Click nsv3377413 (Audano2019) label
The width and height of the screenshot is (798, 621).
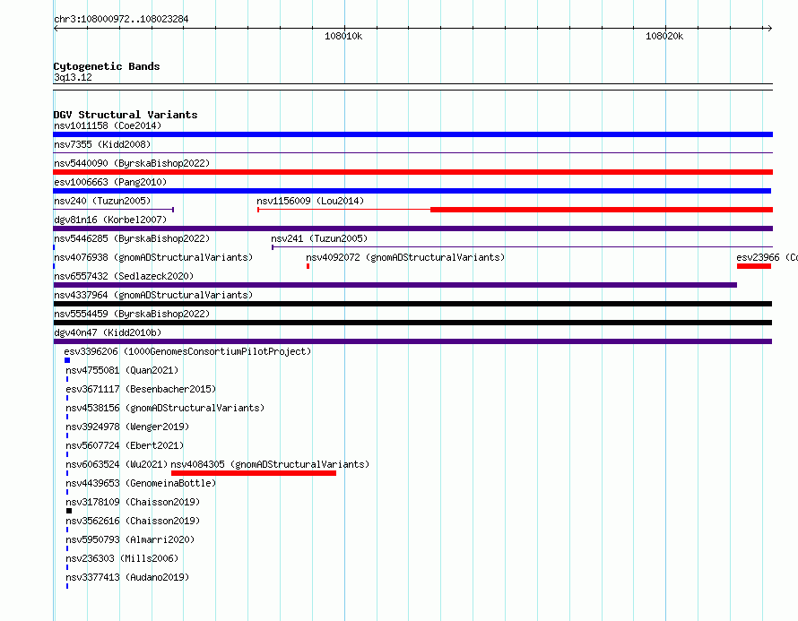[127, 577]
